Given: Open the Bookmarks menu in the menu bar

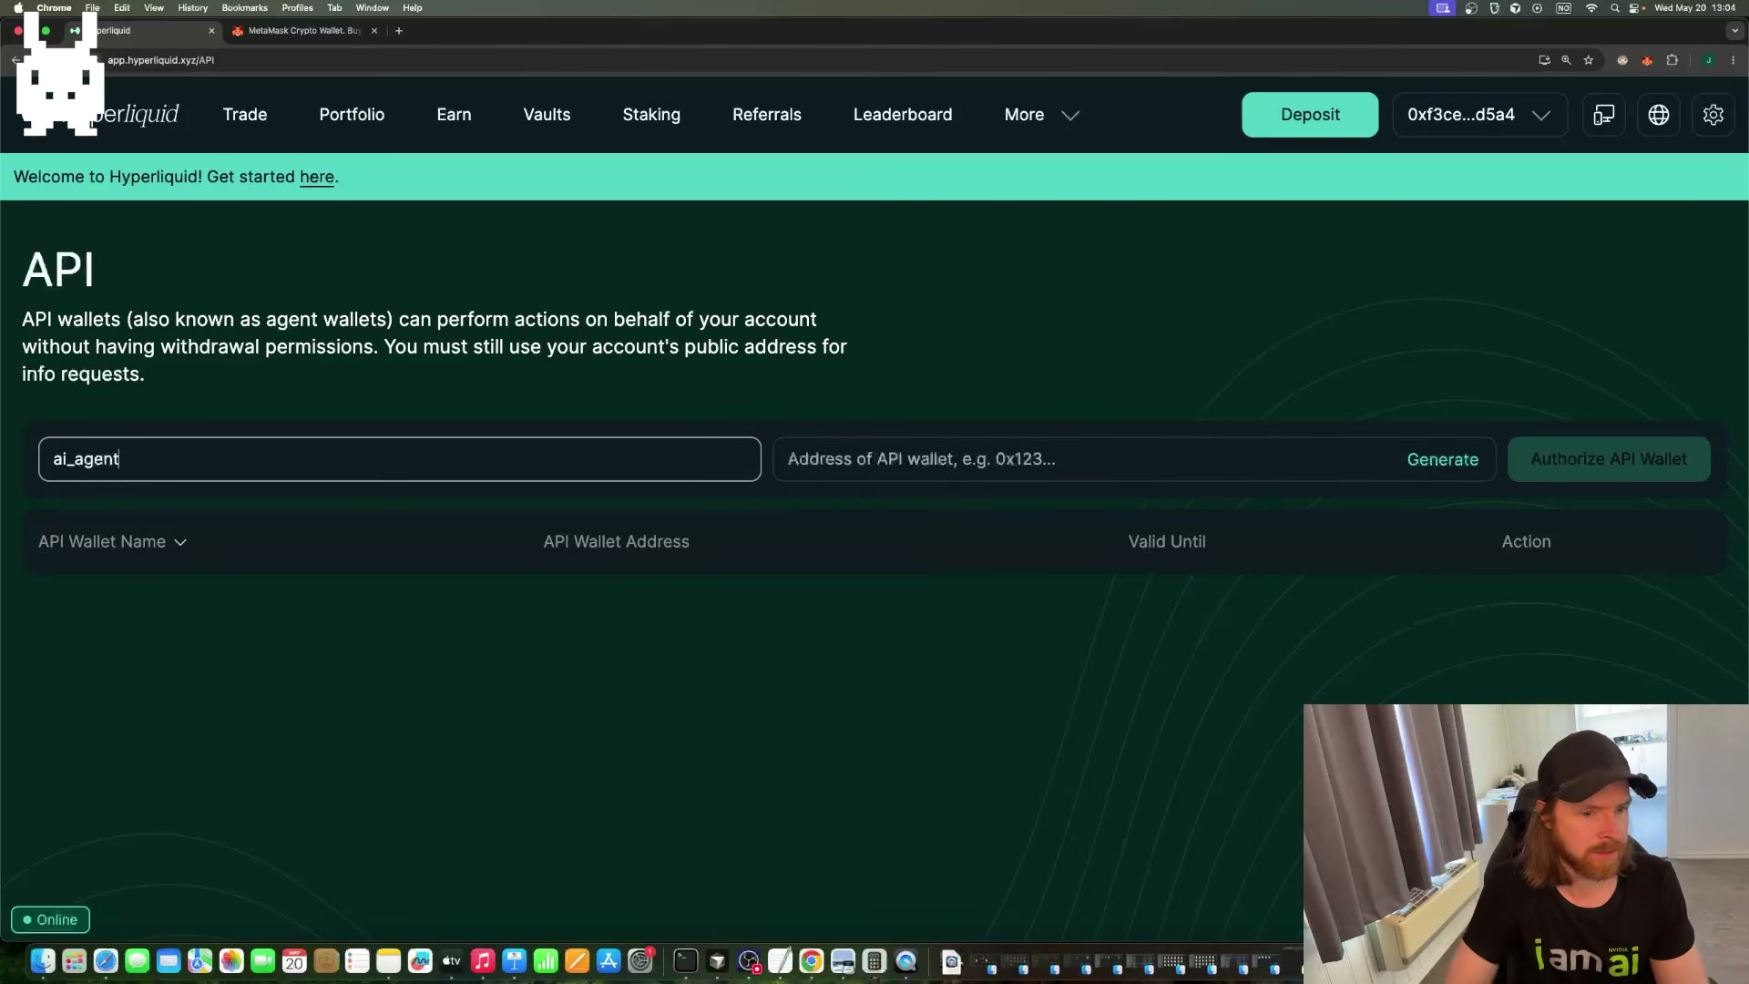Looking at the screenshot, I should click(244, 7).
